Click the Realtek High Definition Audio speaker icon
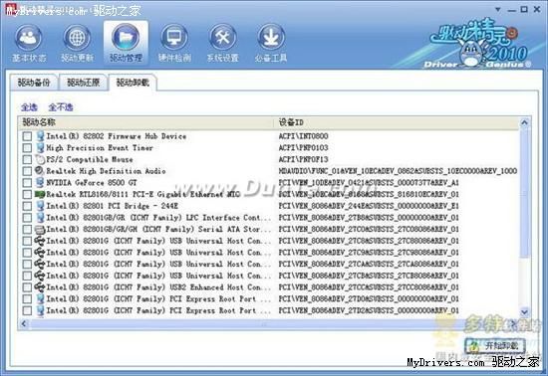548x376 pixels. click(40, 170)
